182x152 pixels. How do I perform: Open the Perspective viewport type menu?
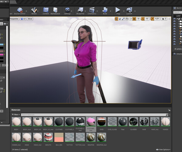click(14, 19)
